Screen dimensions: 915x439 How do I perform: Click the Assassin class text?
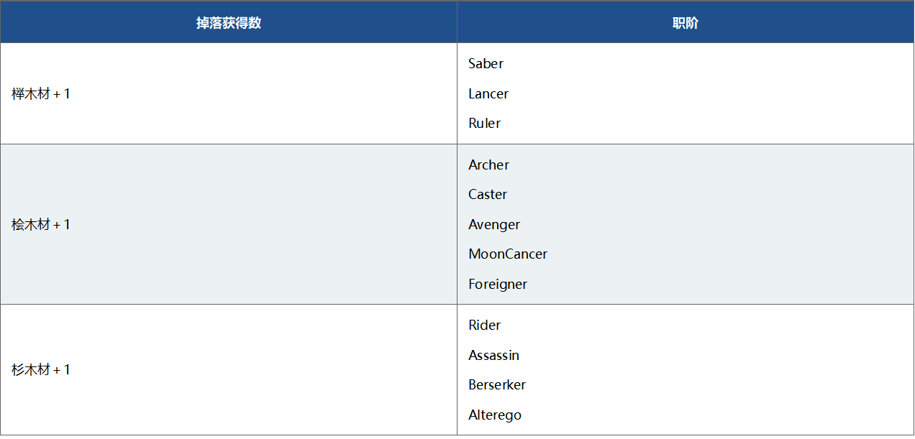tap(493, 356)
